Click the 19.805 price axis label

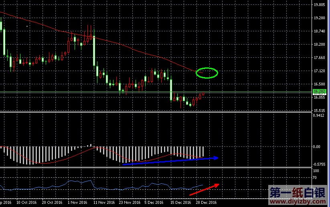click(x=319, y=5)
